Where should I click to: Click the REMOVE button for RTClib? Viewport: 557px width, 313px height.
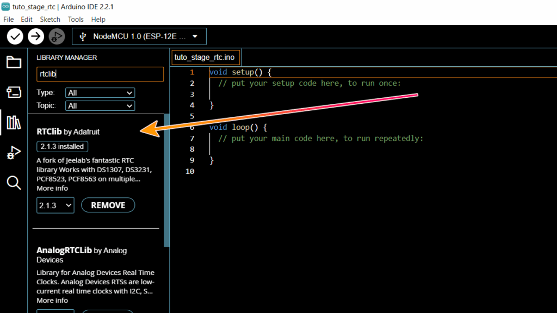108,205
